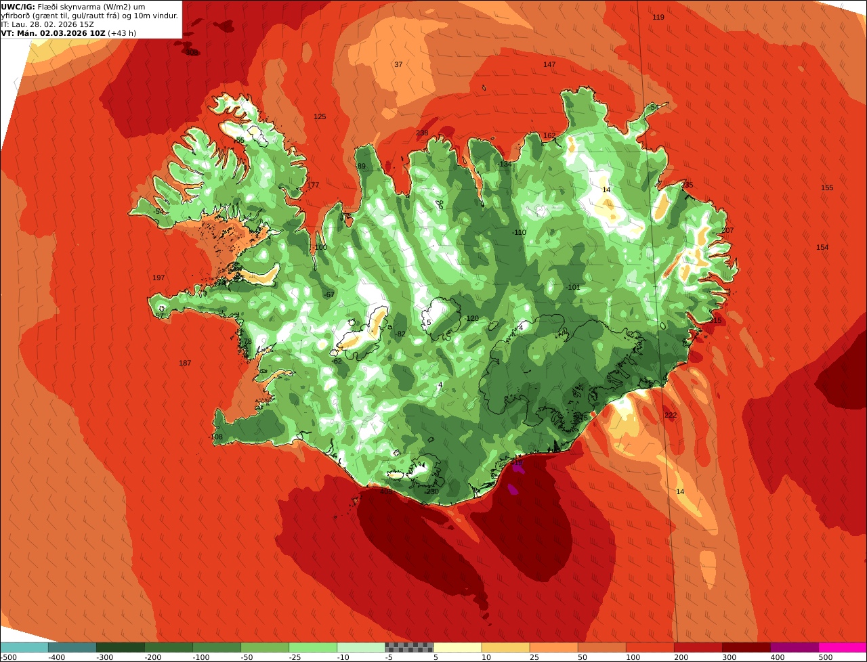The width and height of the screenshot is (867, 662).
Task: Select the map value -62
Action: pos(337,361)
